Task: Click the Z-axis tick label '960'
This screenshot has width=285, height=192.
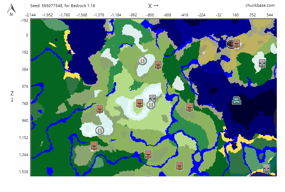Action: coord(25,121)
